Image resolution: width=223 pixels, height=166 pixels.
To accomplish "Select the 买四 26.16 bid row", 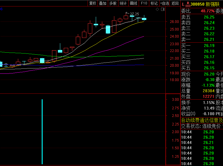I will pyautogui.click(x=202, y=62).
